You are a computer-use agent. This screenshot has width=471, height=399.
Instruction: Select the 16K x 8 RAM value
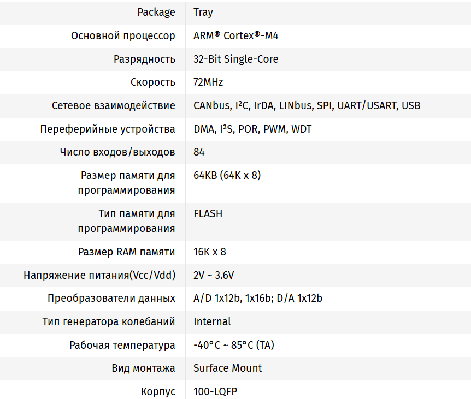click(209, 252)
